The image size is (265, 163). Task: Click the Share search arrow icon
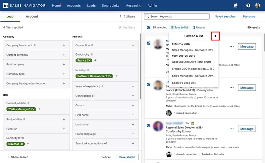click(x=8, y=157)
